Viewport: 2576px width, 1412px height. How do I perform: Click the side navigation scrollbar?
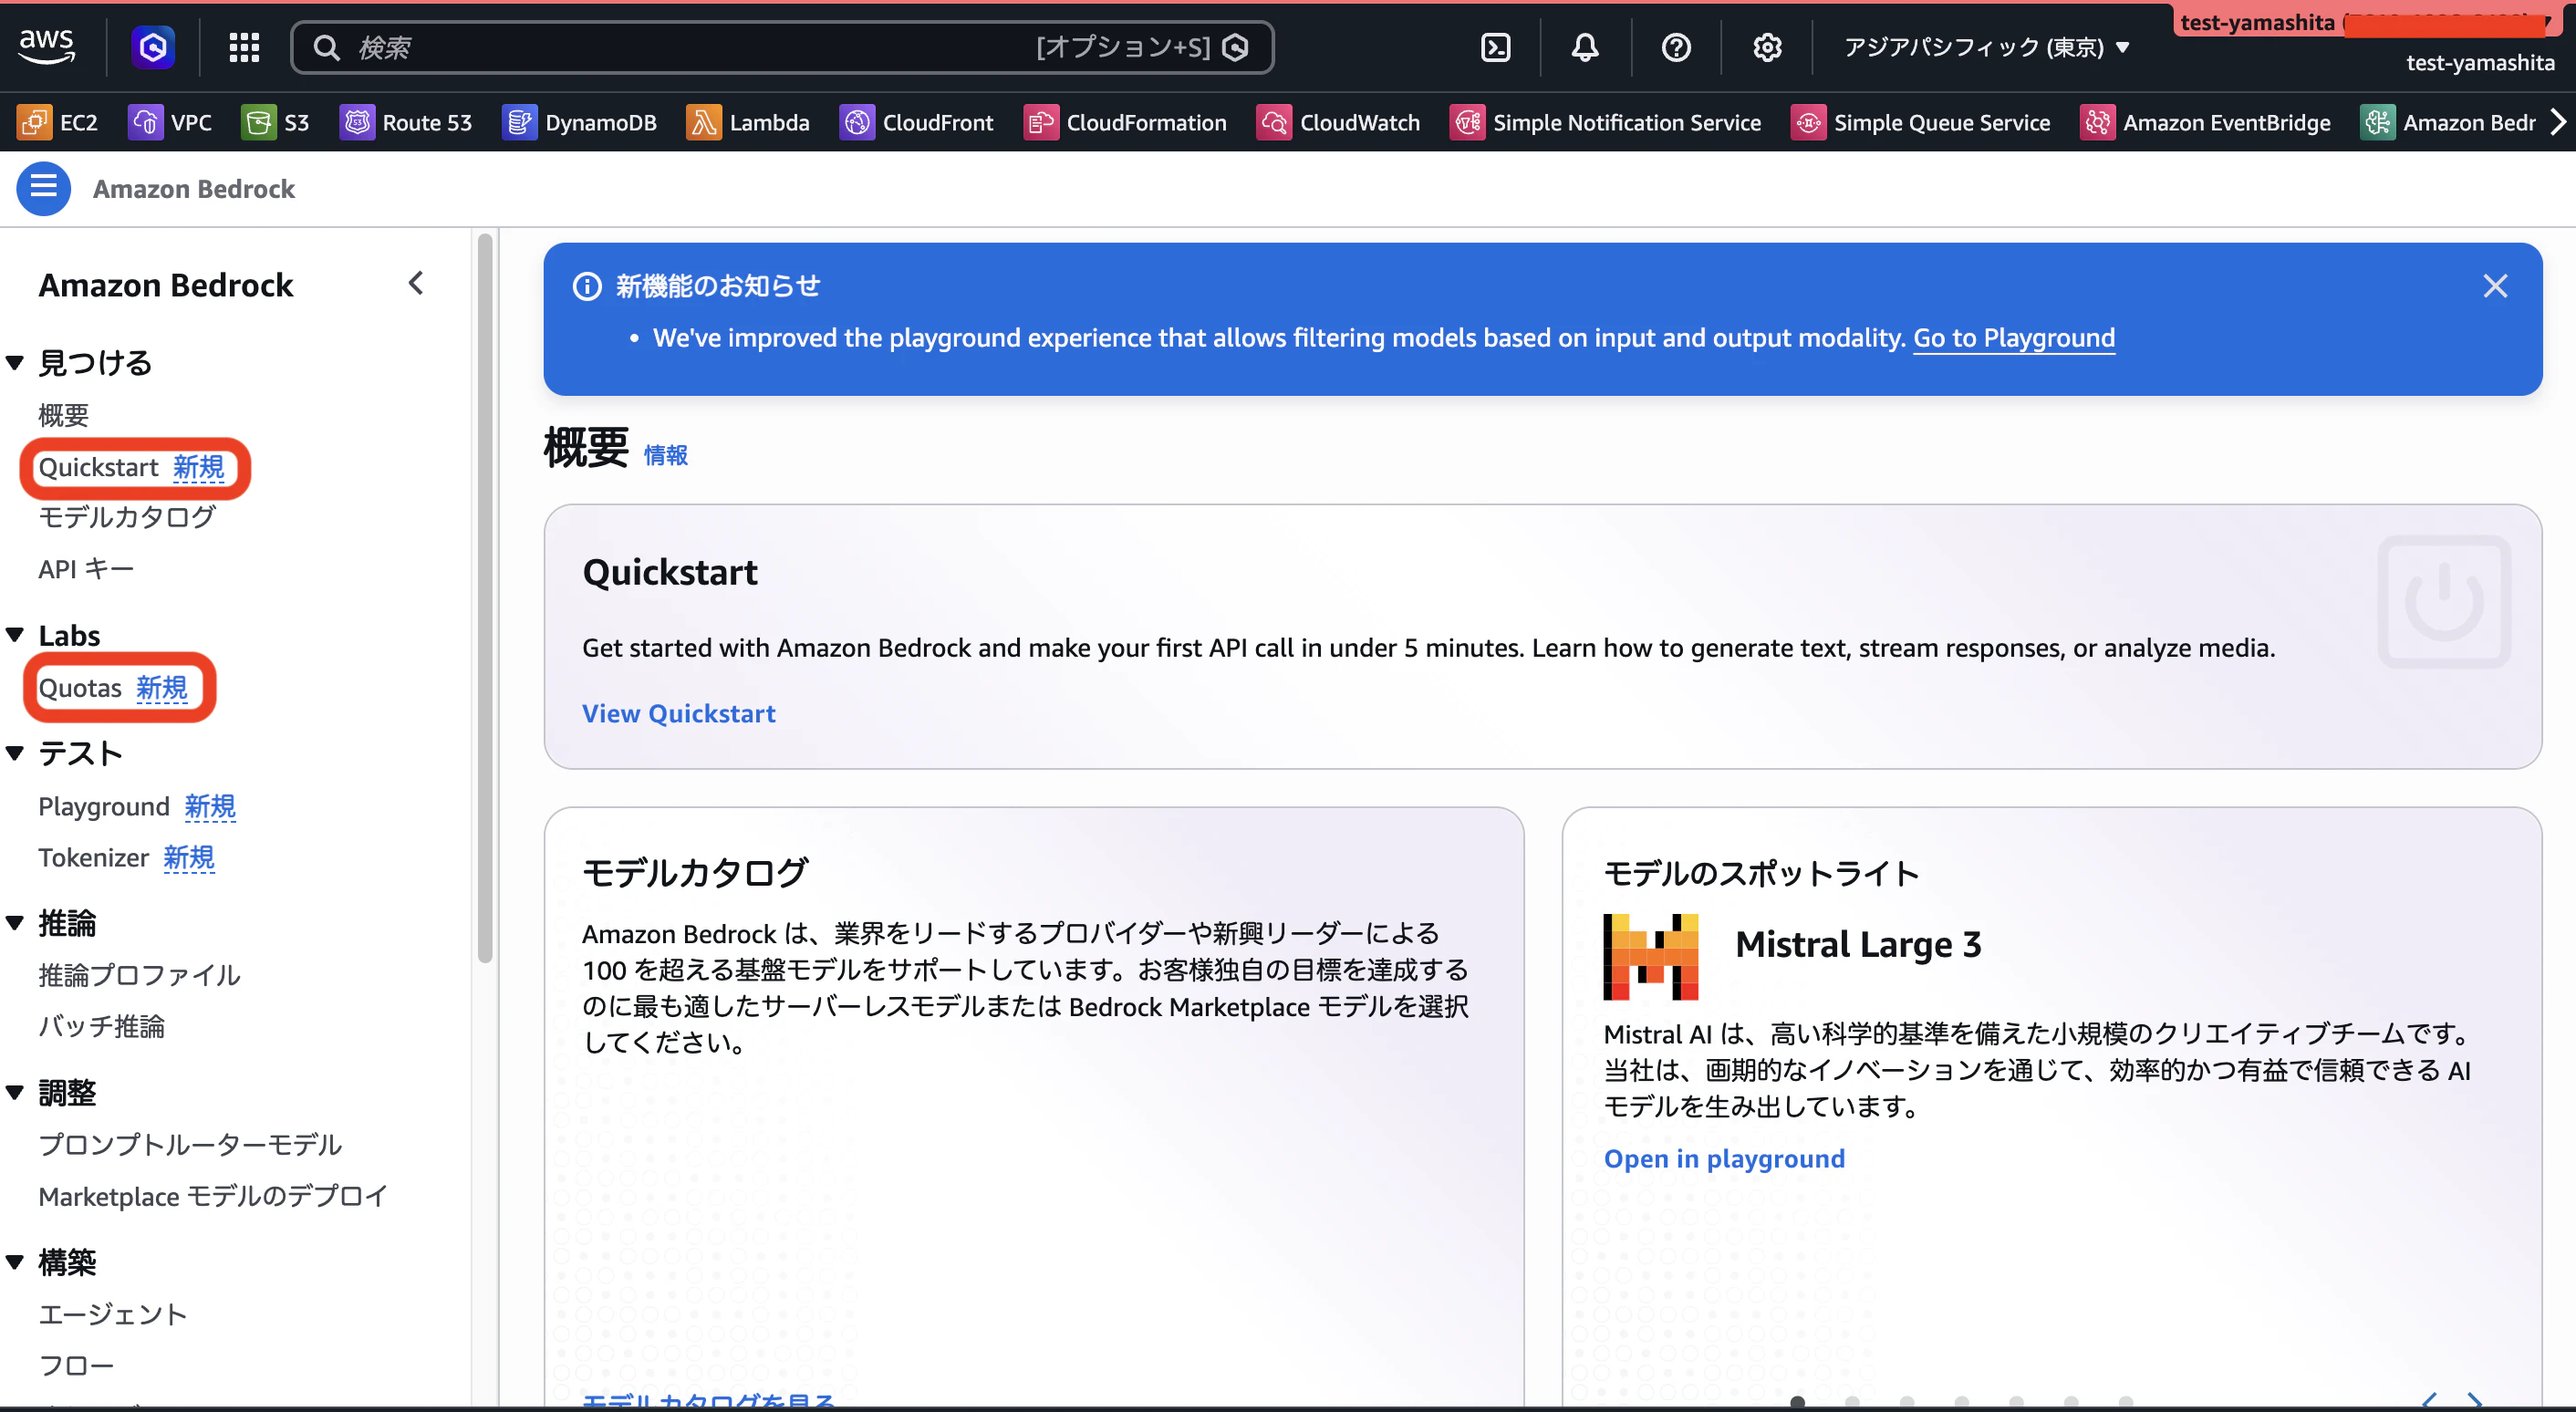click(x=485, y=600)
